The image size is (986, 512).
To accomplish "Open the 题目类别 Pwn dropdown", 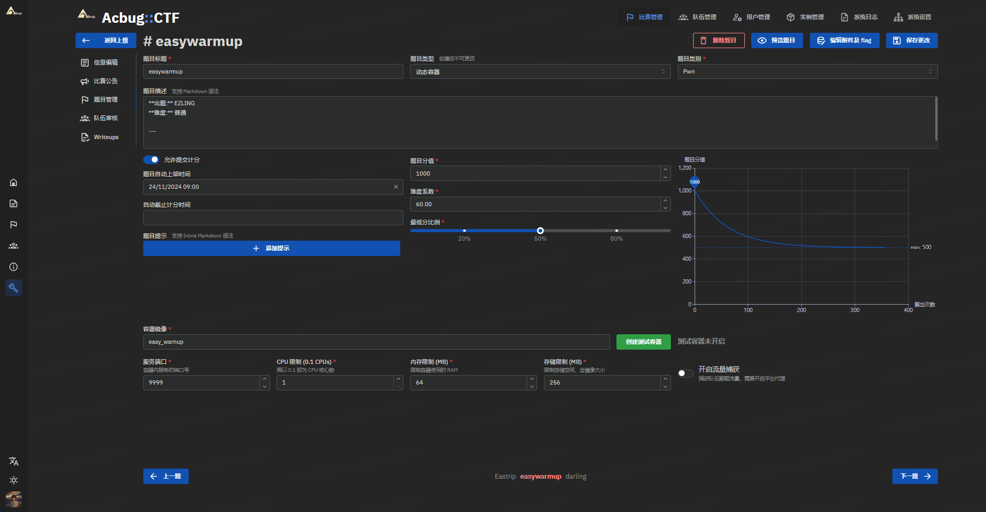I will [807, 71].
